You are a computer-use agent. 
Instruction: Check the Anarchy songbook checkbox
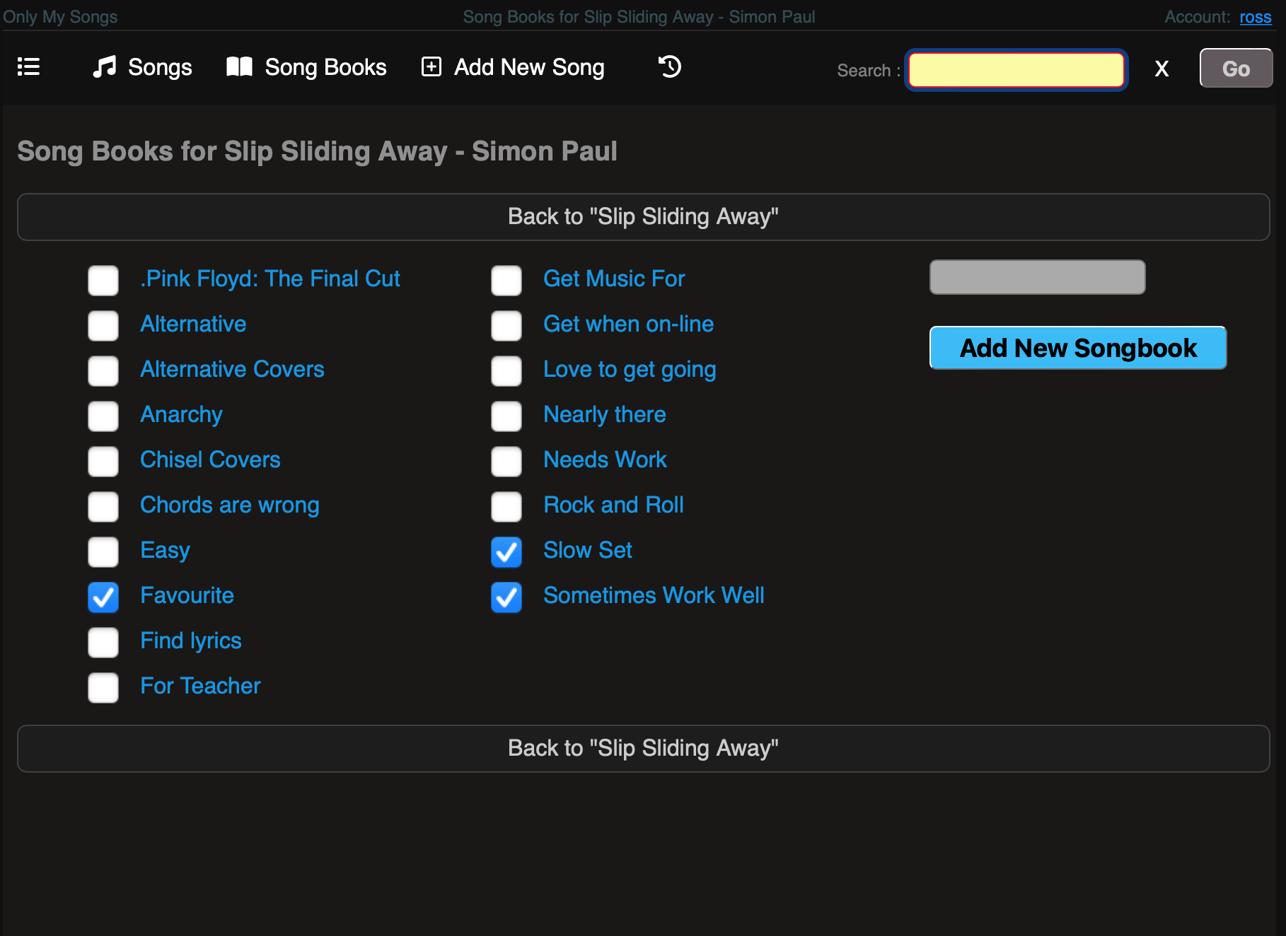(103, 416)
